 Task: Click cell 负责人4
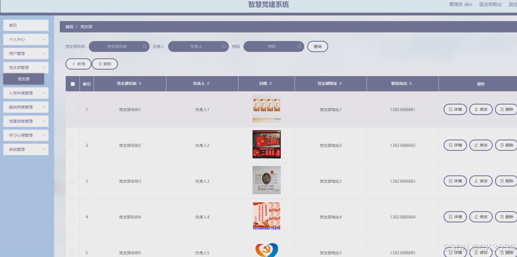click(202, 217)
